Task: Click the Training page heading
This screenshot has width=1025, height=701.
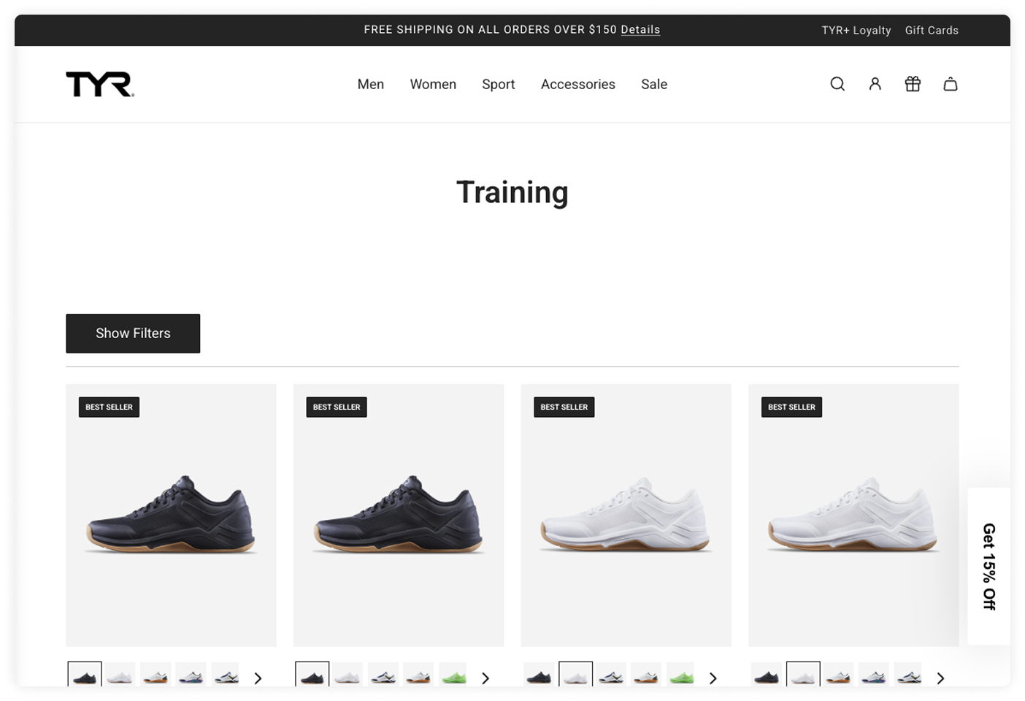Action: pyautogui.click(x=512, y=193)
